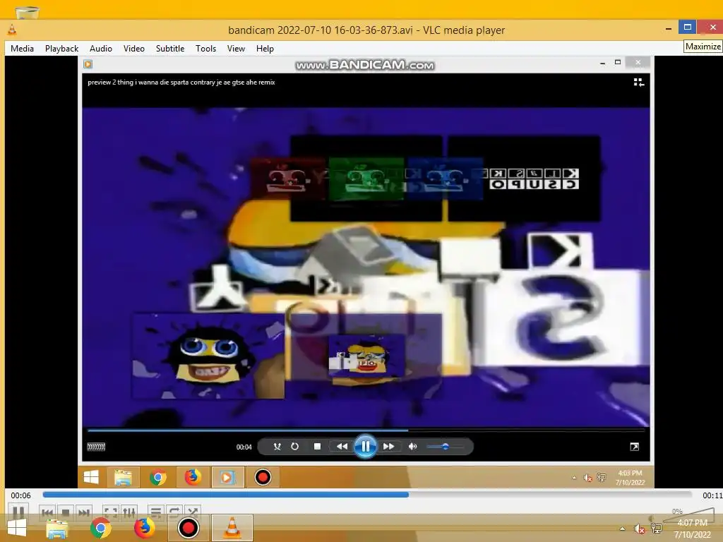Open the Video menu

pyautogui.click(x=134, y=49)
